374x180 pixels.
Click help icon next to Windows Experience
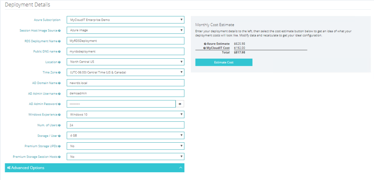point(59,115)
